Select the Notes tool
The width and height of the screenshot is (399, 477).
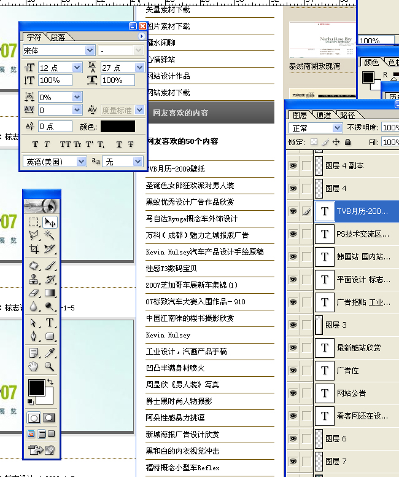[34, 353]
